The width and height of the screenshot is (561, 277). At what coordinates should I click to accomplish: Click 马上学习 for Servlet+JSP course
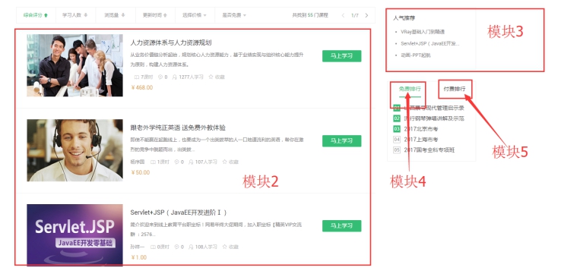coord(341,226)
